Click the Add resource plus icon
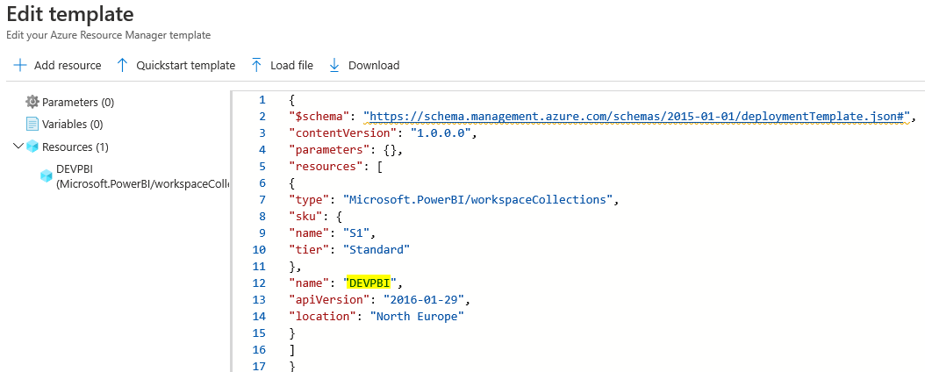The height and width of the screenshot is (372, 925). pos(20,66)
